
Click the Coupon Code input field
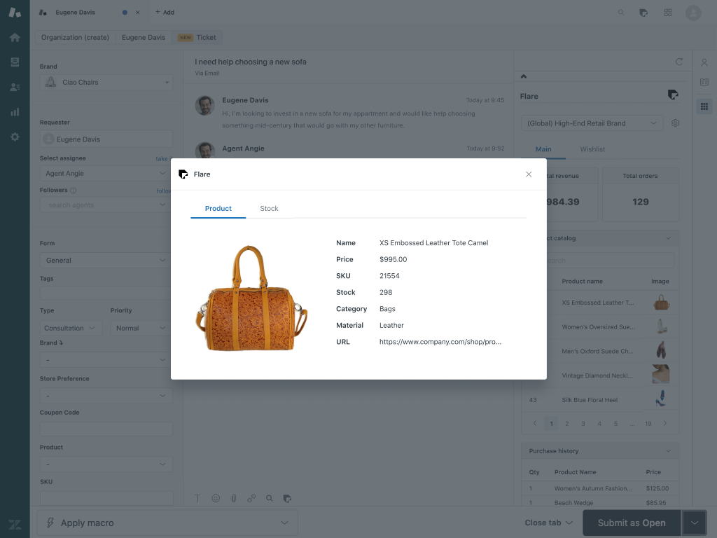(x=106, y=429)
